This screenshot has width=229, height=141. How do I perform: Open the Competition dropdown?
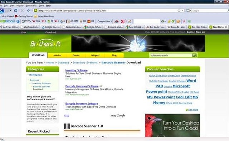pyautogui.click(x=104, y=21)
